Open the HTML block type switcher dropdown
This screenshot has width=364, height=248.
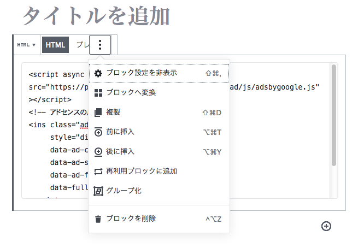(26, 45)
